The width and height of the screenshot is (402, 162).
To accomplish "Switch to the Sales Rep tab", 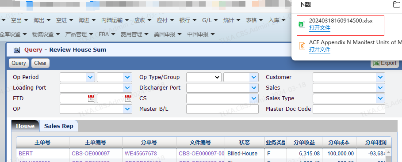I will coord(58,126).
